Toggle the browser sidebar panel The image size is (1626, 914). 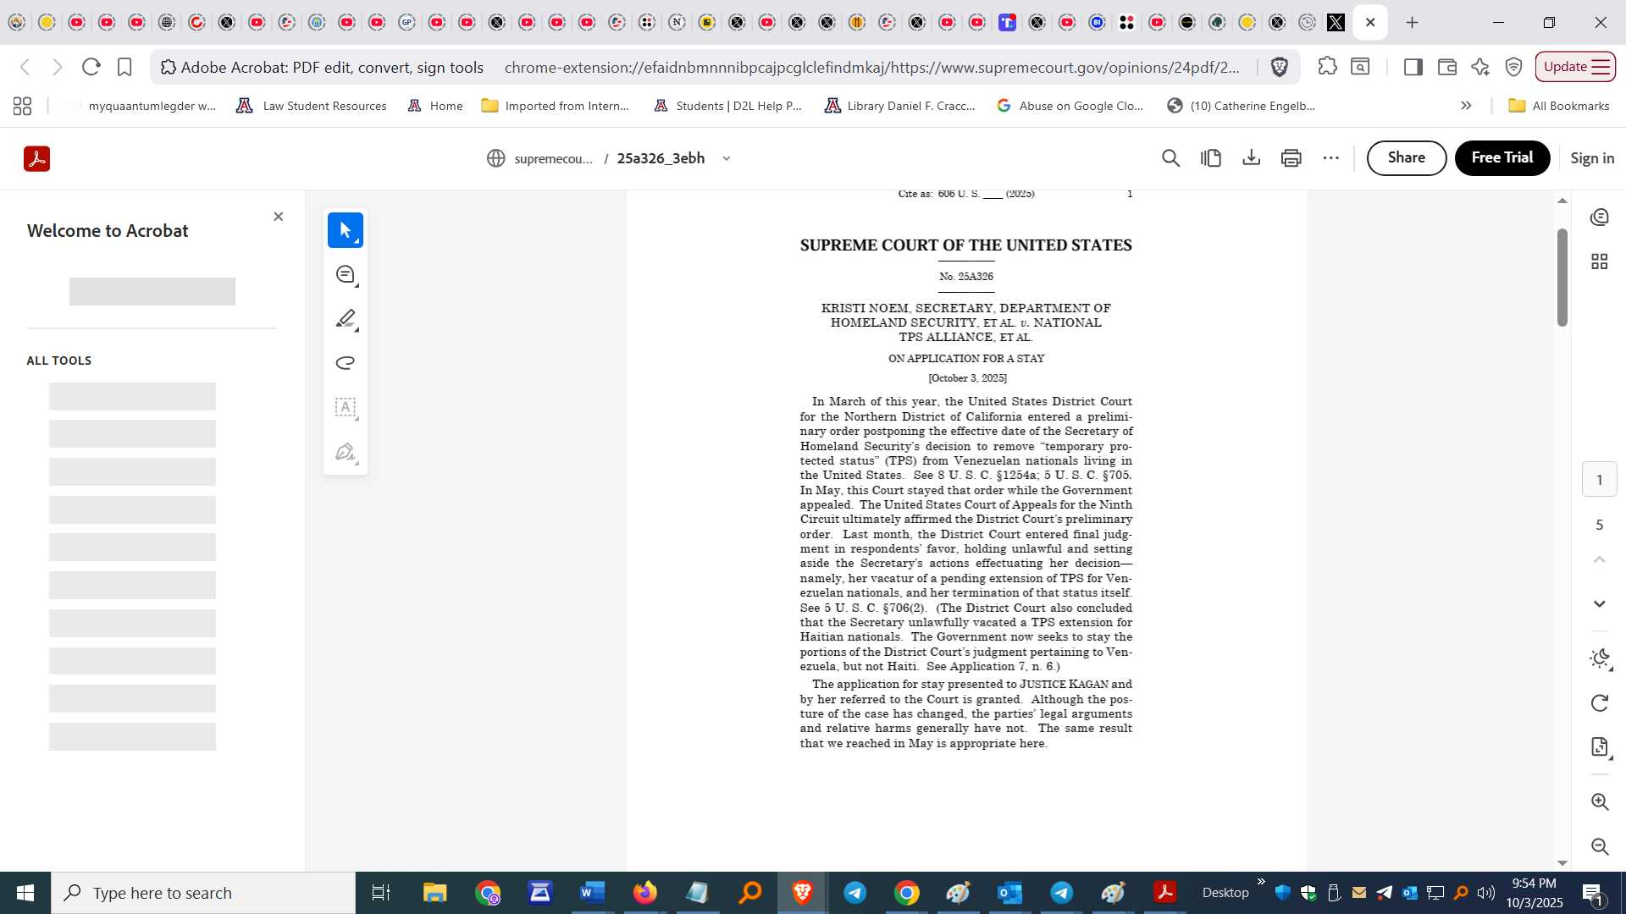(x=1413, y=67)
